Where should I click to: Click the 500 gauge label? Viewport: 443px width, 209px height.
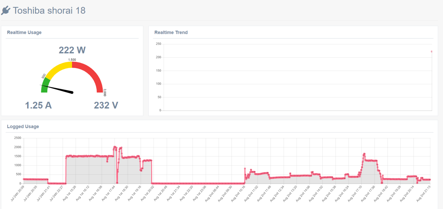point(43,76)
